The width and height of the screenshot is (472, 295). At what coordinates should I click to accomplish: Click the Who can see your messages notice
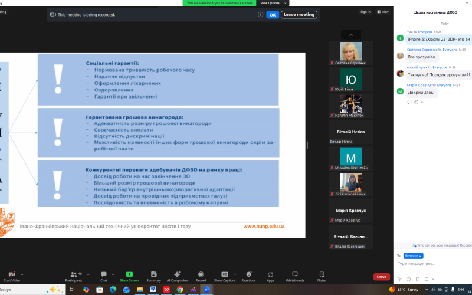[x=441, y=245]
